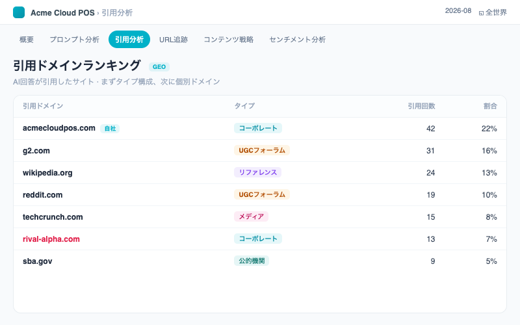Click the Acme Cloud POS breadcrumb
The height and width of the screenshot is (325, 520).
click(x=62, y=12)
